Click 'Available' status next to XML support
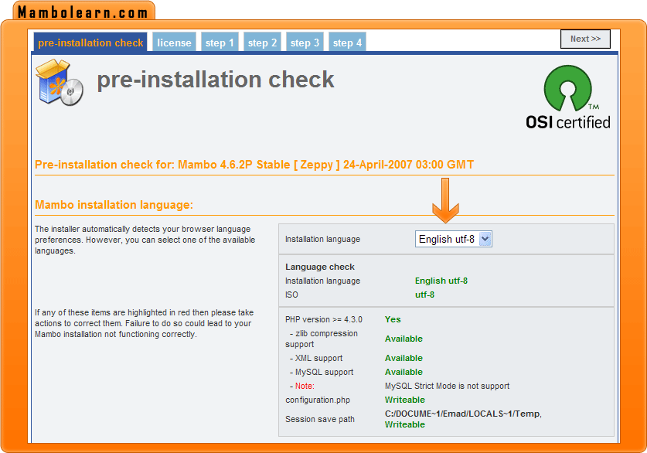 click(404, 358)
